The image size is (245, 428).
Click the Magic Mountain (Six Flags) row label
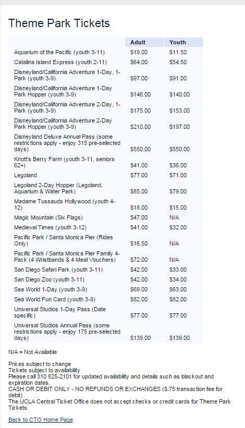[48, 217]
